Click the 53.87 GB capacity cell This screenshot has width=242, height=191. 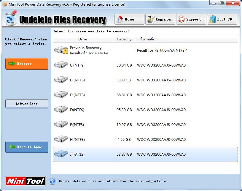coord(124,154)
